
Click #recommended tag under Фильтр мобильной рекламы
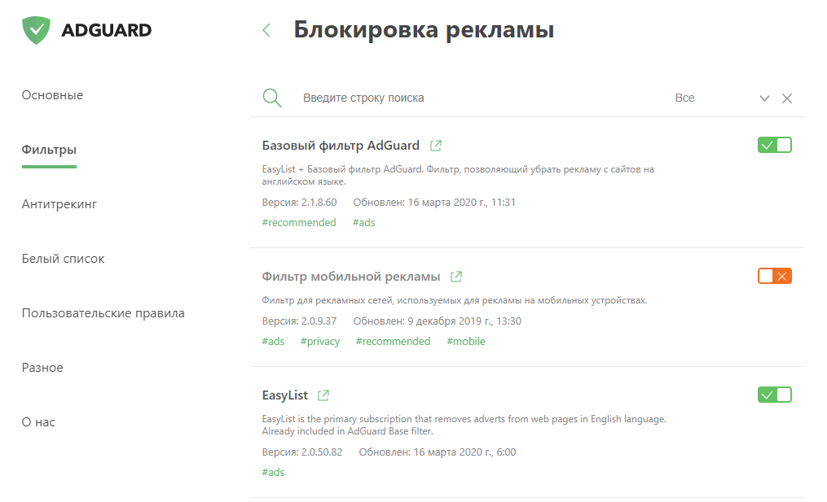[393, 342]
